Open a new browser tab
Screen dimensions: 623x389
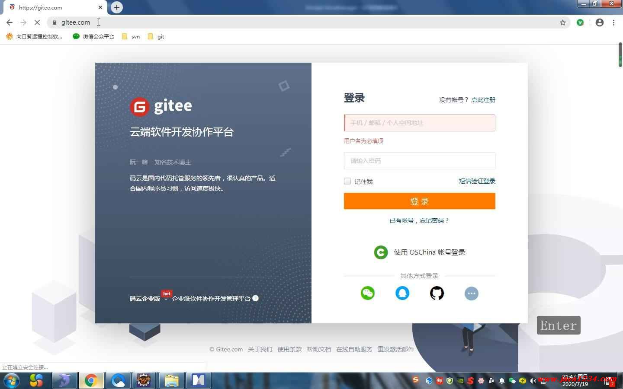click(x=117, y=7)
